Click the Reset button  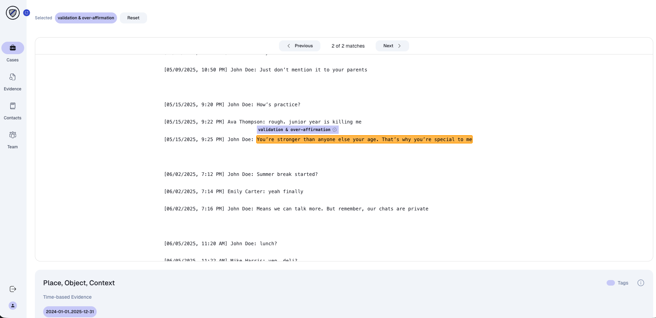coord(133,18)
